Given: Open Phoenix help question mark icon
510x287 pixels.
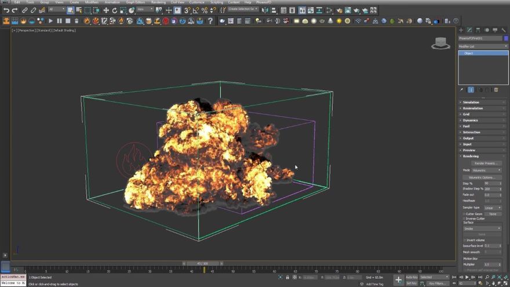Looking at the screenshot, I should pos(210,21).
